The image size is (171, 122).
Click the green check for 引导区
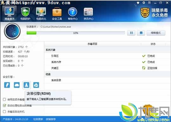(x=144, y=56)
